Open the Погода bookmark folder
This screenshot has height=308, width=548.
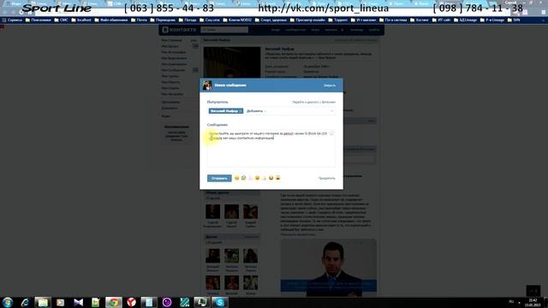[188, 21]
